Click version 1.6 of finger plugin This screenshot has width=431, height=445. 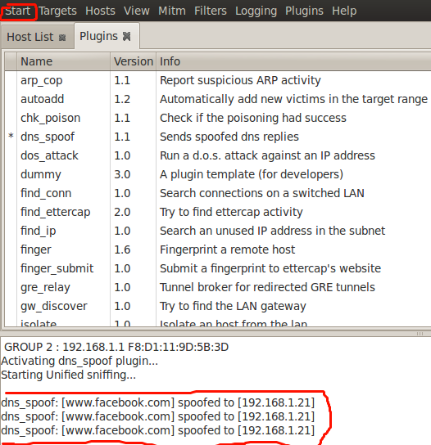coord(122,249)
